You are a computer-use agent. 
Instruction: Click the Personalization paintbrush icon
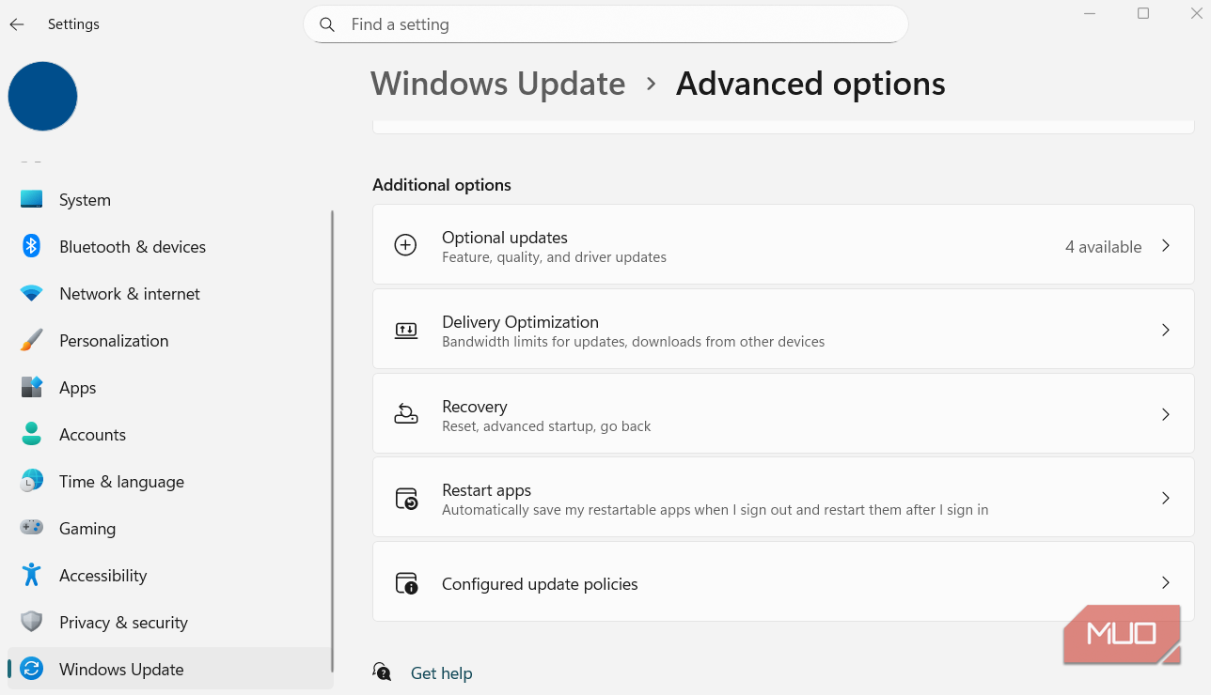click(32, 340)
